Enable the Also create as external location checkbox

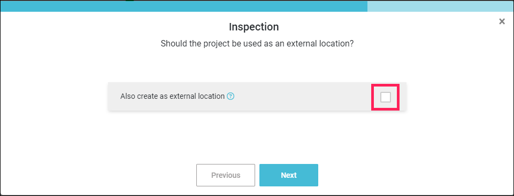click(x=385, y=97)
